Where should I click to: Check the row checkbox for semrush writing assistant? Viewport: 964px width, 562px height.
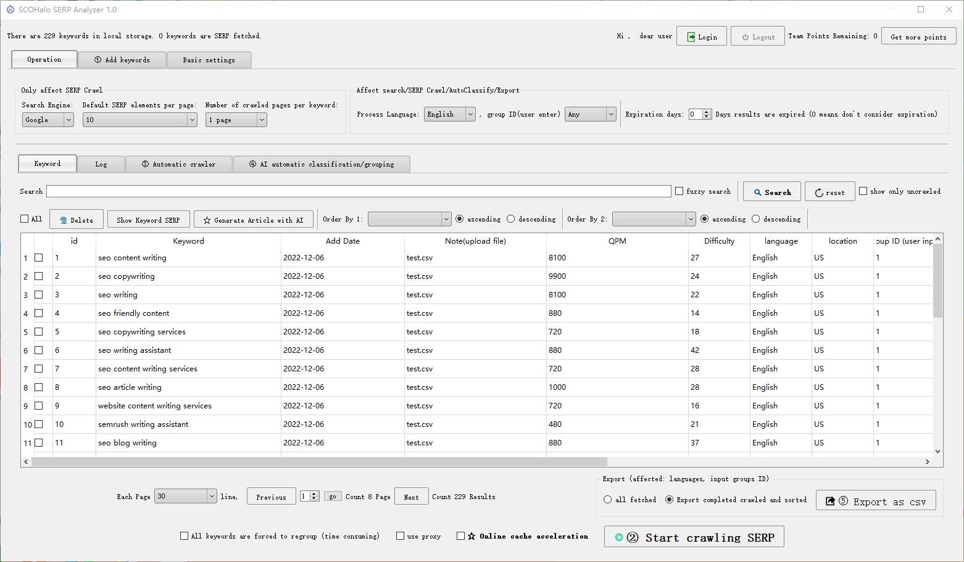point(39,424)
